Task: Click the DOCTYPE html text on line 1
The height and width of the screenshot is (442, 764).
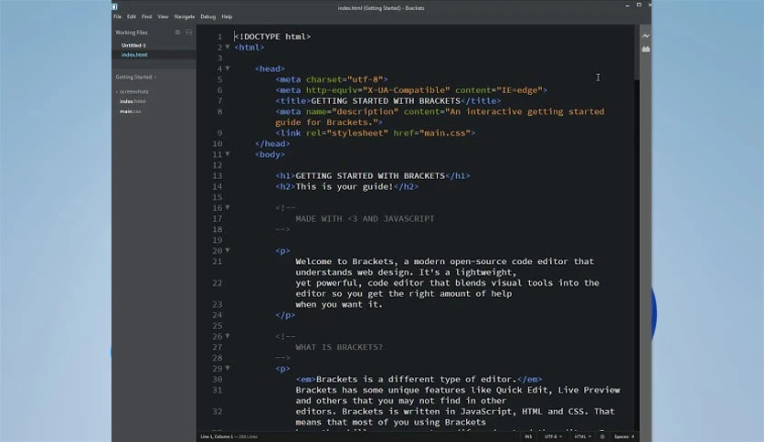Action: click(272, 37)
